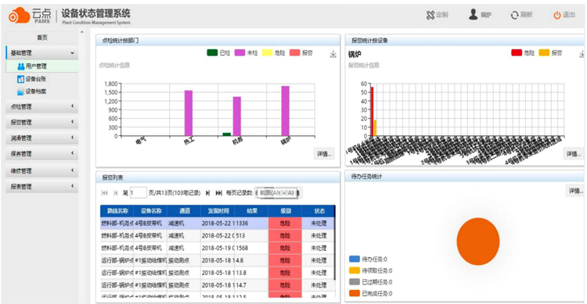
Task: Download the 点检统计按部门 chart image
Action: pyautogui.click(x=333, y=54)
